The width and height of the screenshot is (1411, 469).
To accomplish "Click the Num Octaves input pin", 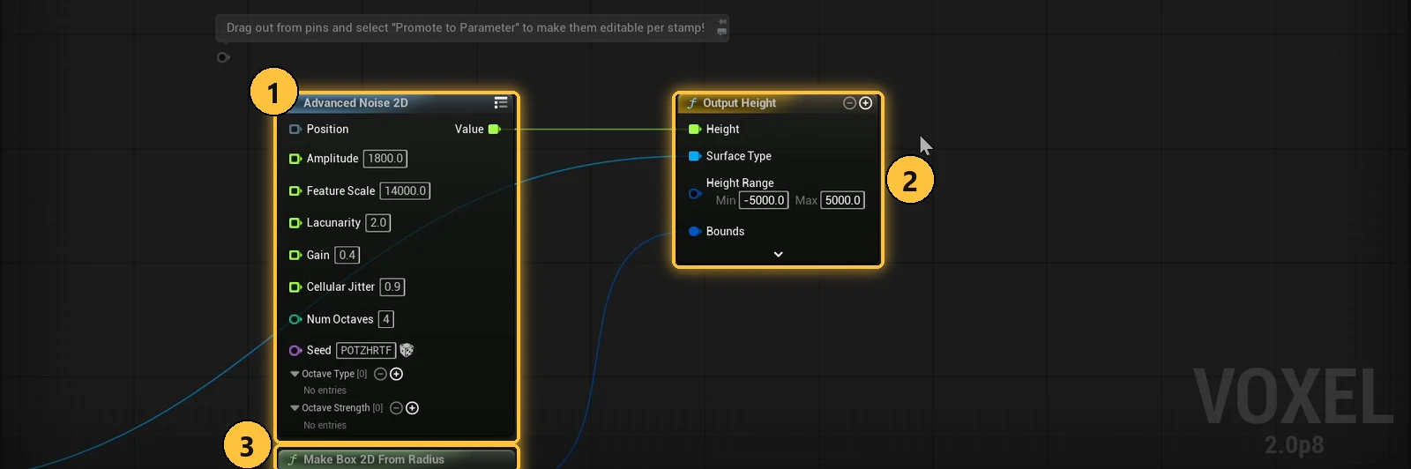I will (295, 319).
